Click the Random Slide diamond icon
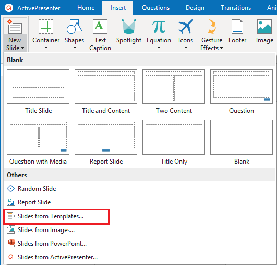 coord(11,189)
